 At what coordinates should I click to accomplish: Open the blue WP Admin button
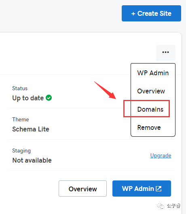click(x=142, y=189)
